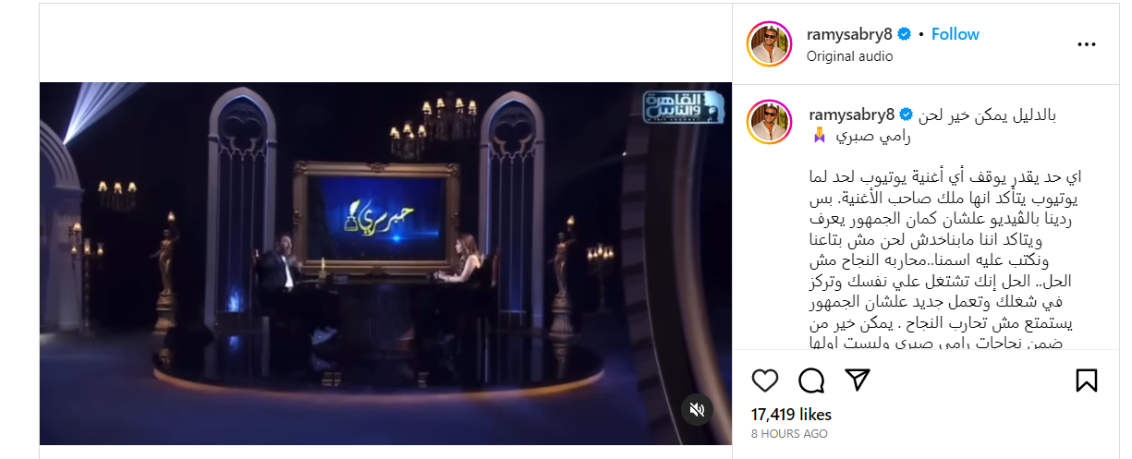Image resolution: width=1132 pixels, height=459 pixels.
Task: Open comments via the speech bubble icon
Action: (x=811, y=380)
